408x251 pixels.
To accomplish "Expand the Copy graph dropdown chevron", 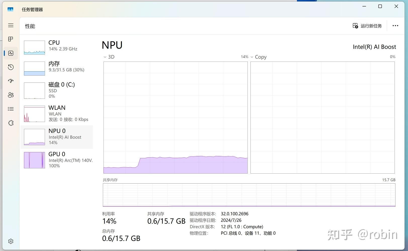I will click(x=252, y=57).
